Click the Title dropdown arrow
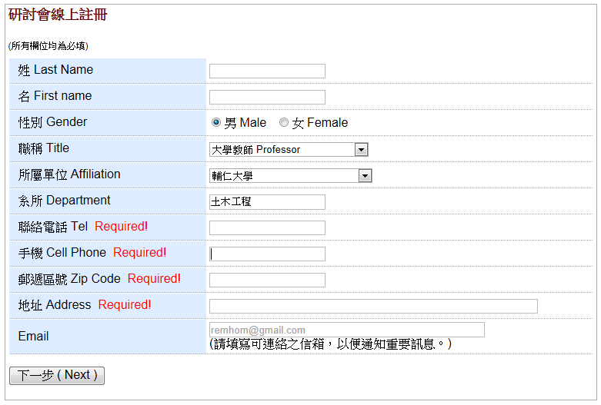This screenshot has height=405, width=601. point(362,150)
